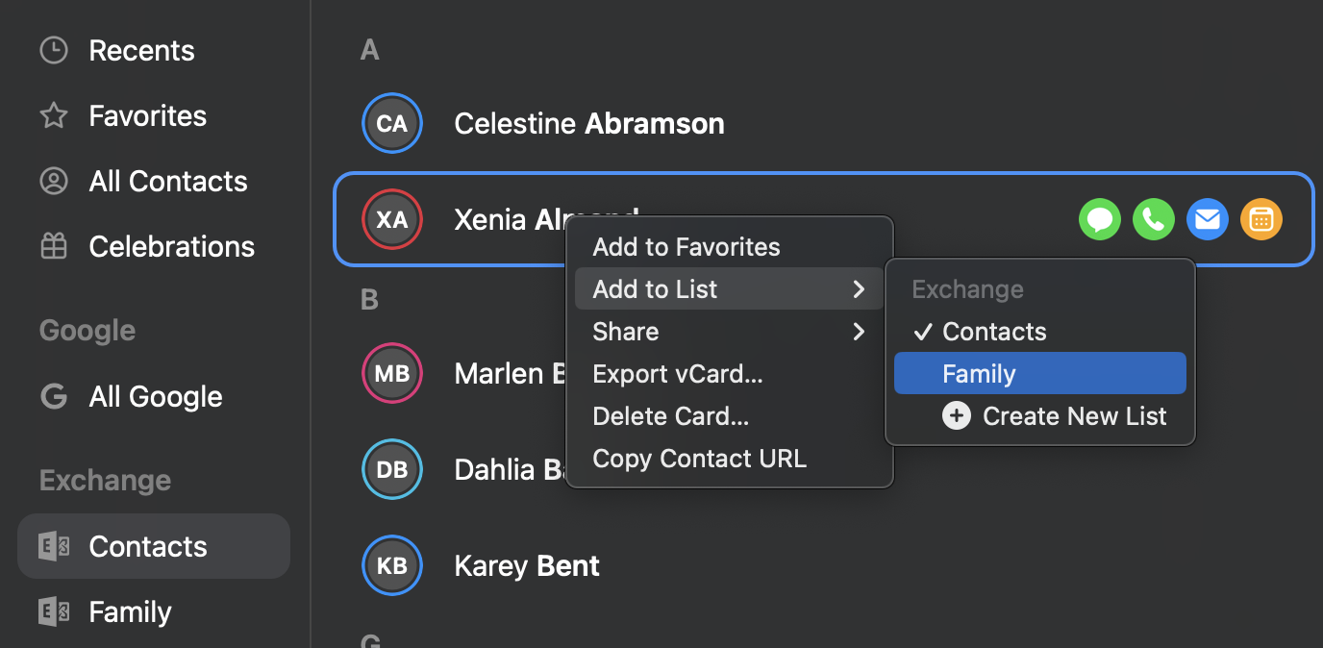Click the KB avatar for Karey Bent
Image resolution: width=1323 pixels, height=648 pixels.
392,566
